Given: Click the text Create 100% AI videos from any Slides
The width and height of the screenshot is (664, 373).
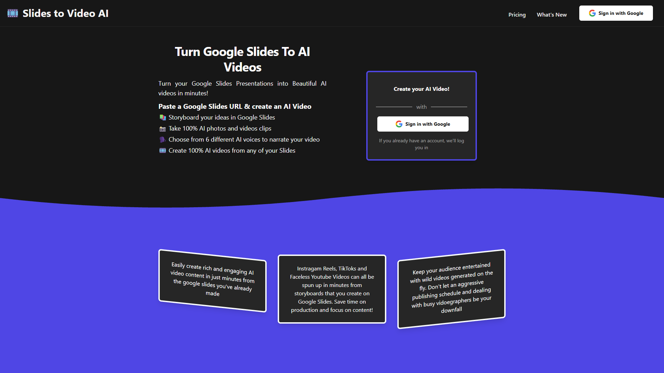Looking at the screenshot, I should click(232, 151).
